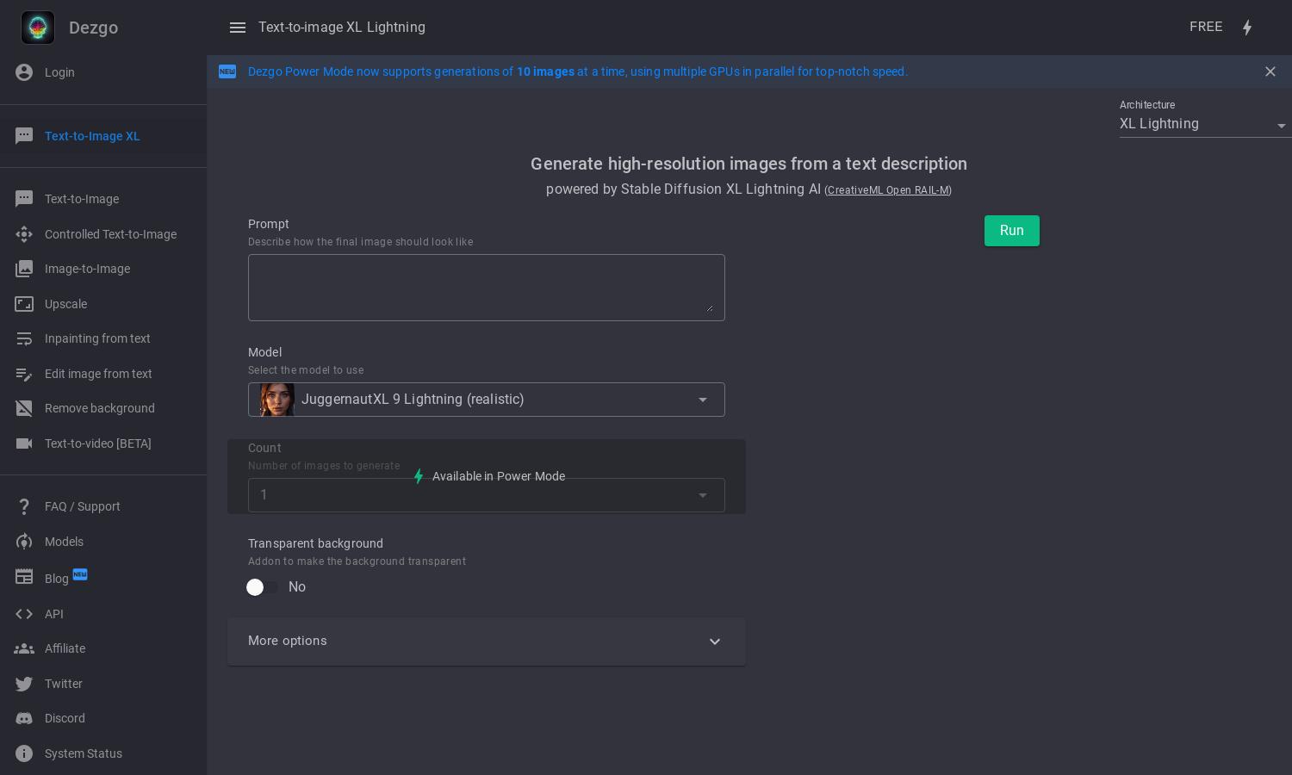Click the Blog icon in sidebar
Viewport: 1292px width, 775px height.
click(24, 578)
